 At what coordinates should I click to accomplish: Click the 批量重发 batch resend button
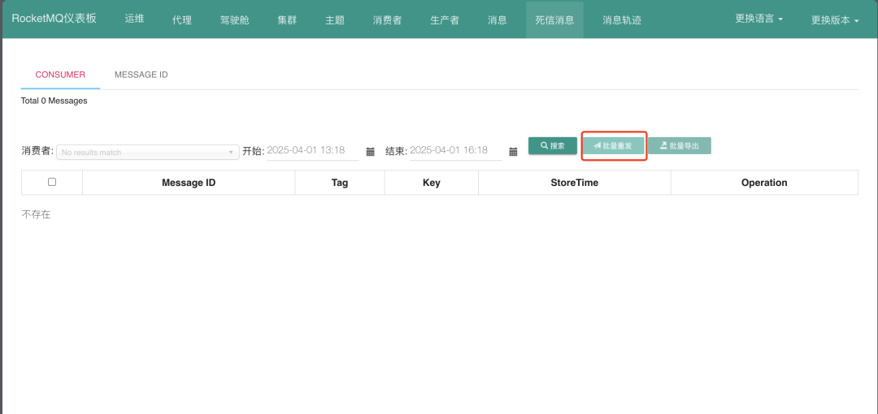(x=613, y=145)
